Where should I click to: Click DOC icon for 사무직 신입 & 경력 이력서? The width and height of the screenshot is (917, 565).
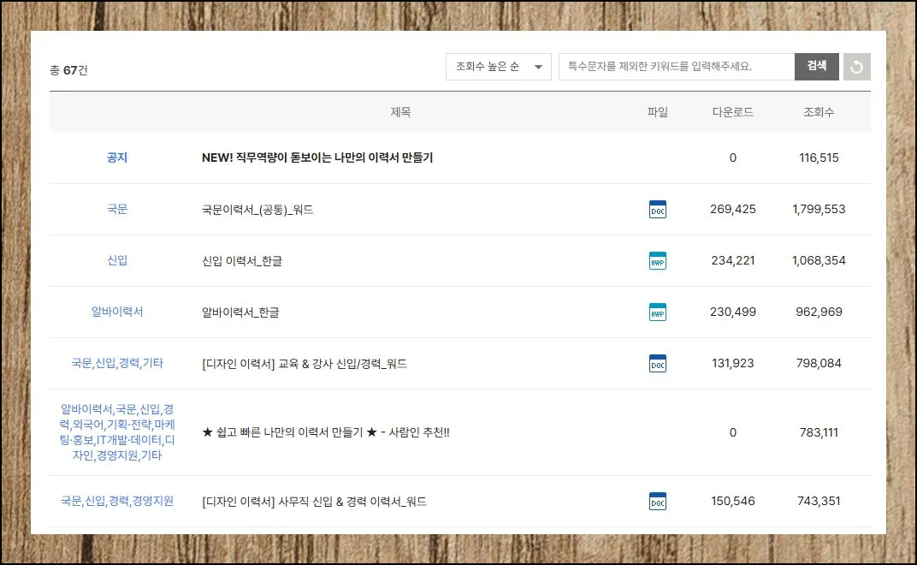[657, 501]
